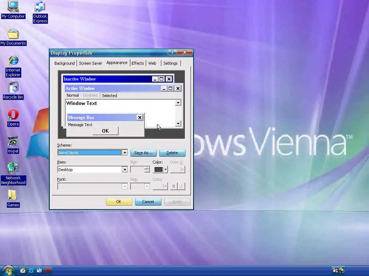
Task: Expand the Scheme dropdown arrow
Action: point(125,153)
